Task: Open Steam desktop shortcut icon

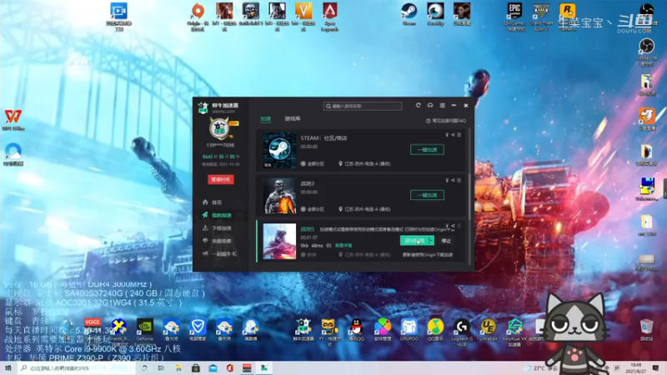Action: tap(409, 15)
